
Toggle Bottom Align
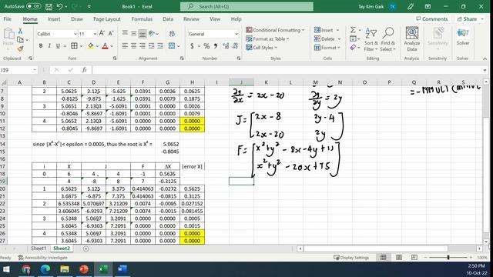point(143,34)
